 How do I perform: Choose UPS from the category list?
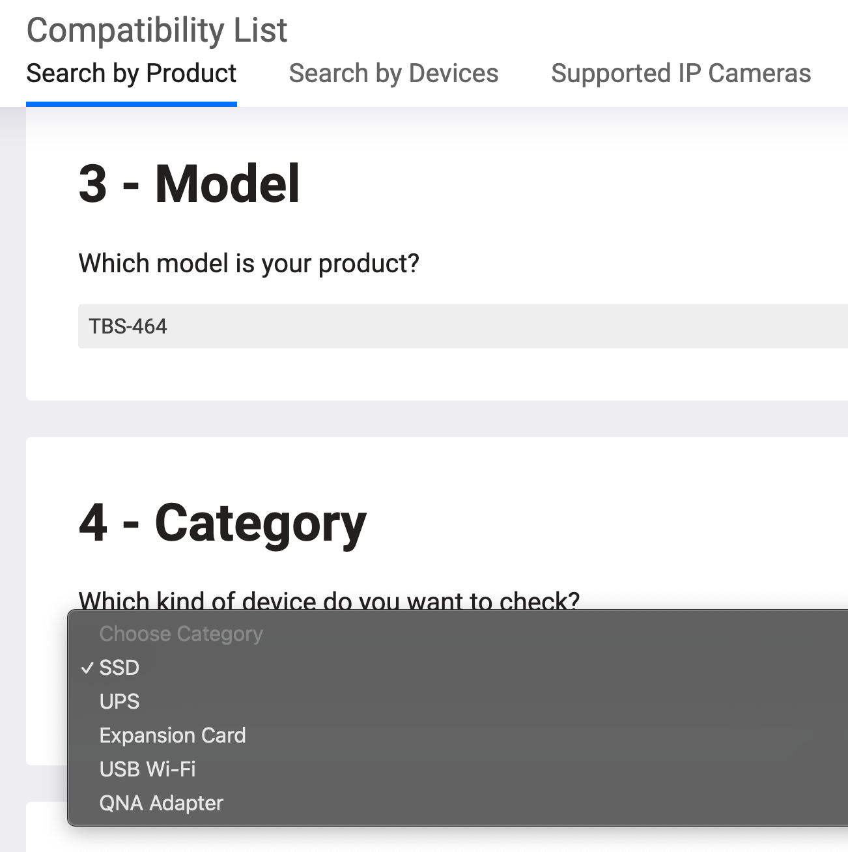(119, 702)
